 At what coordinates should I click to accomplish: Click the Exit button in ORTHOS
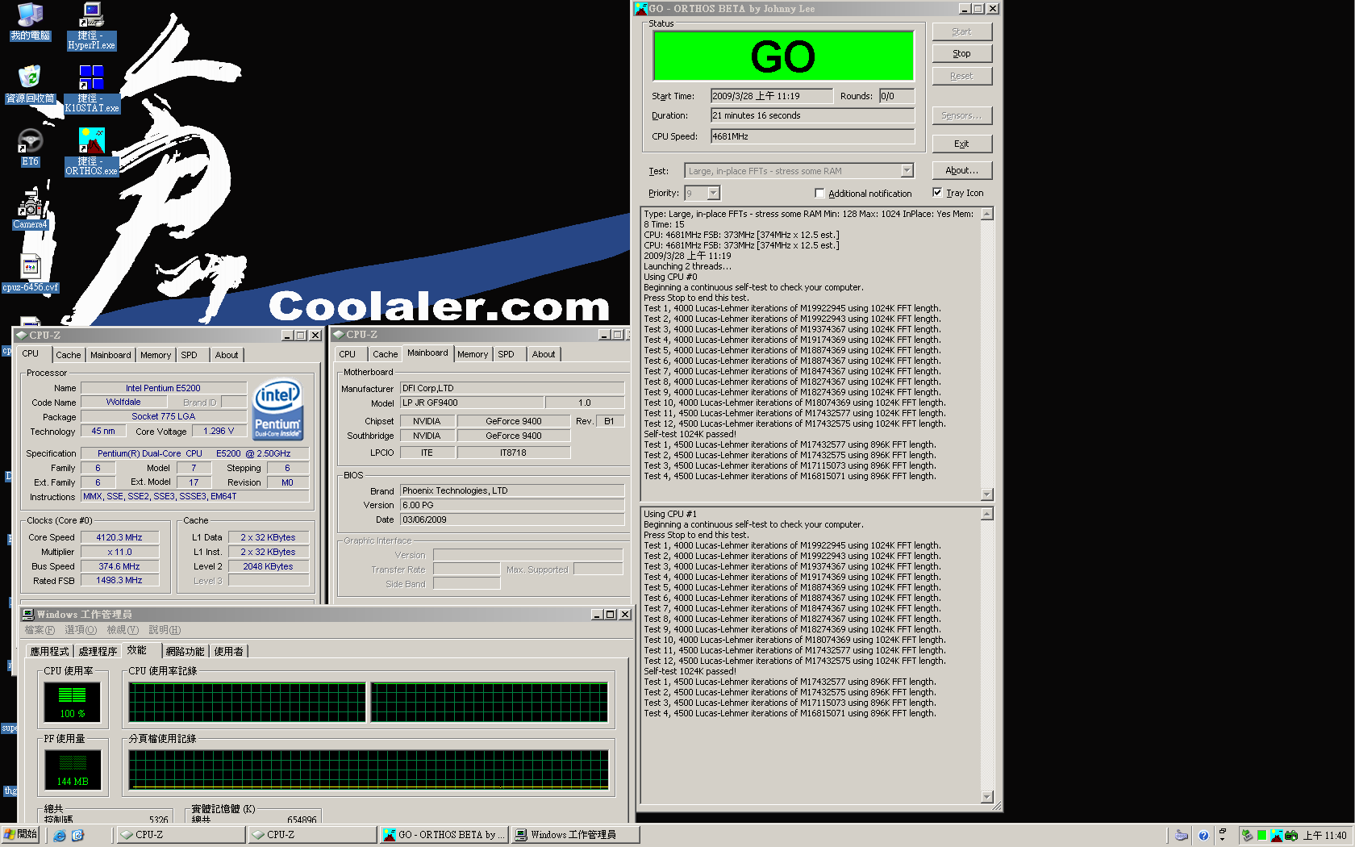click(961, 144)
